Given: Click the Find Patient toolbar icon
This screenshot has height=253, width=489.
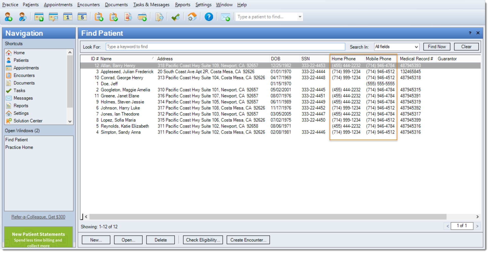Looking at the screenshot, I should click(23, 17).
